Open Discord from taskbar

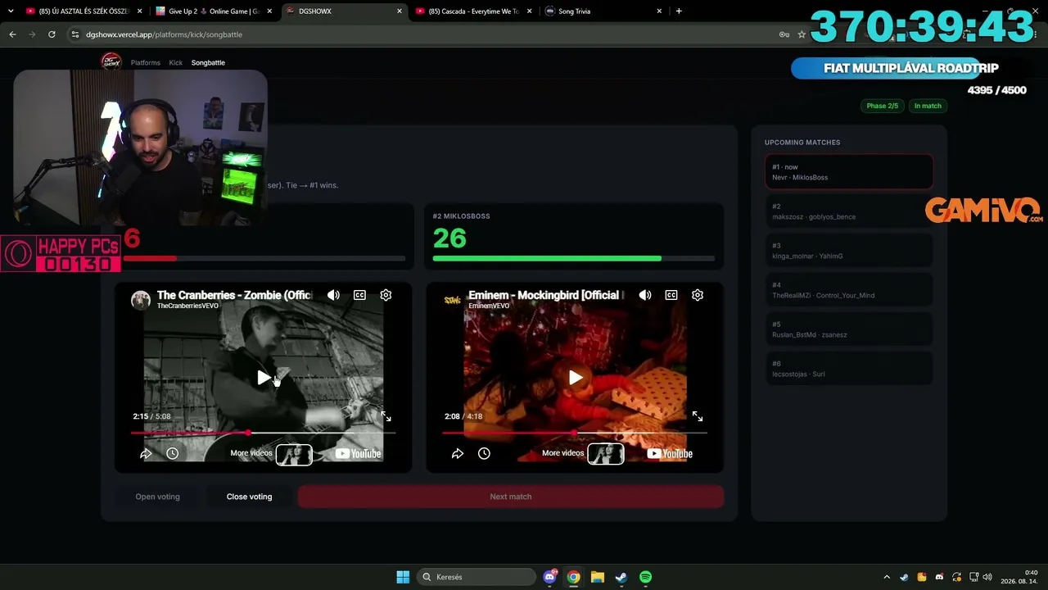550,577
